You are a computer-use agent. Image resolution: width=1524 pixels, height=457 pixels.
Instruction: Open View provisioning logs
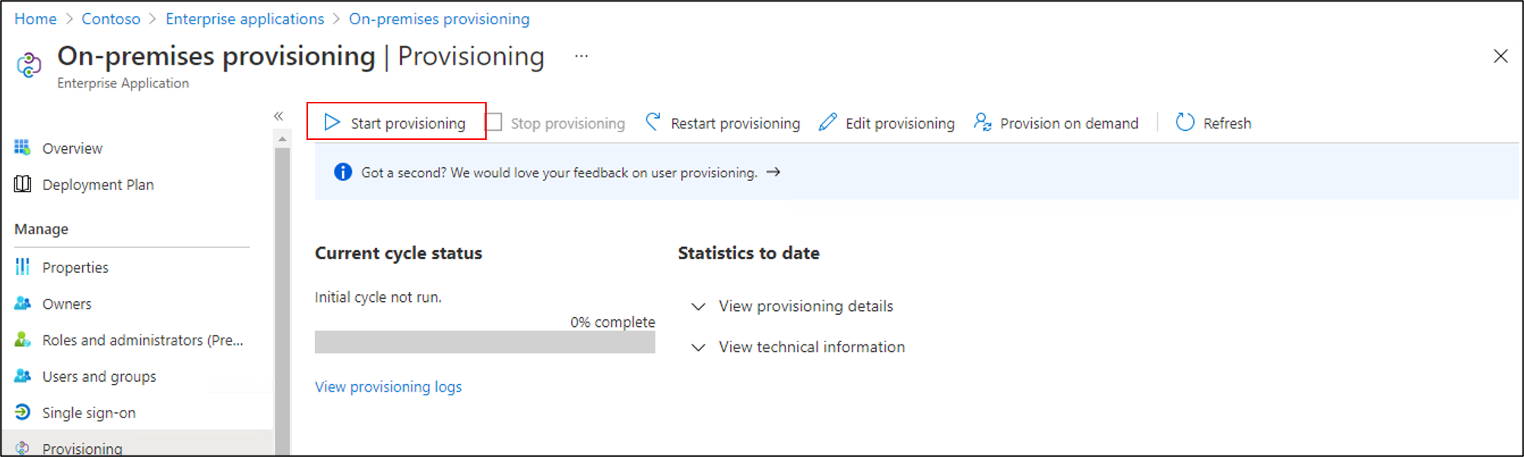[x=388, y=387]
